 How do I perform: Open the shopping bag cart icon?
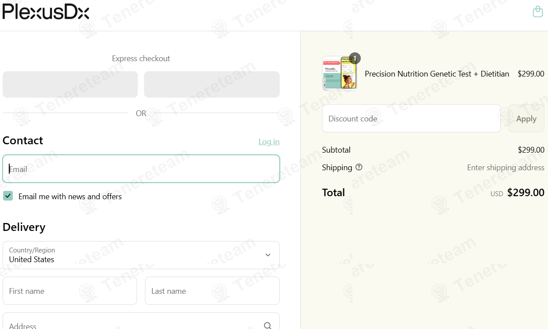point(537,11)
